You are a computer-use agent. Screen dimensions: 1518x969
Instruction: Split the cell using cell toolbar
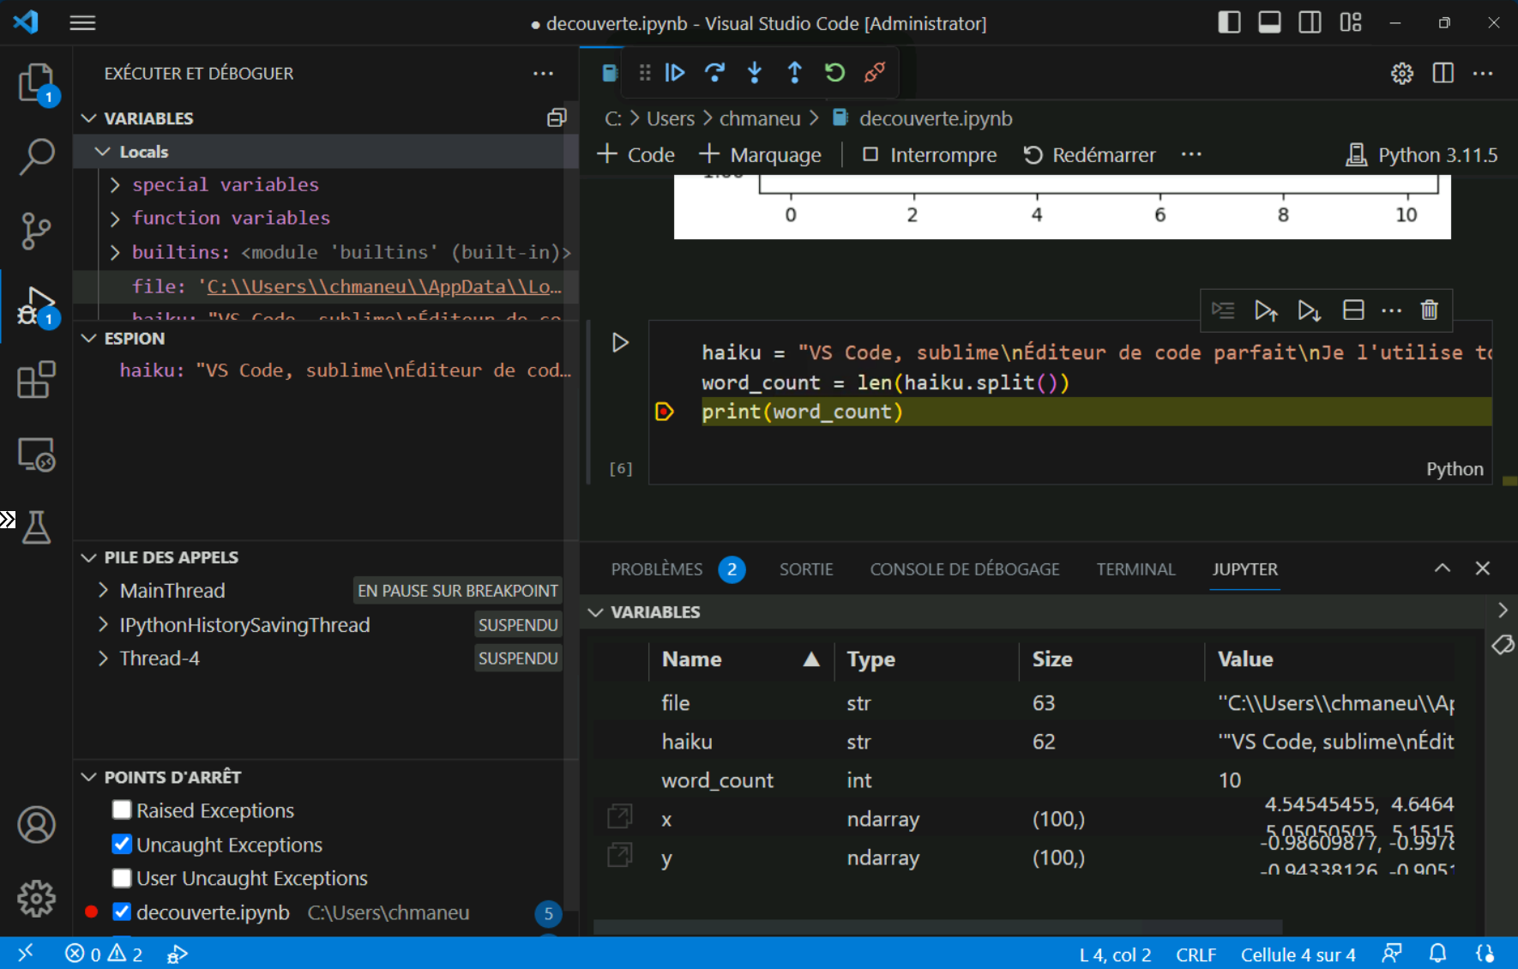pos(1353,310)
